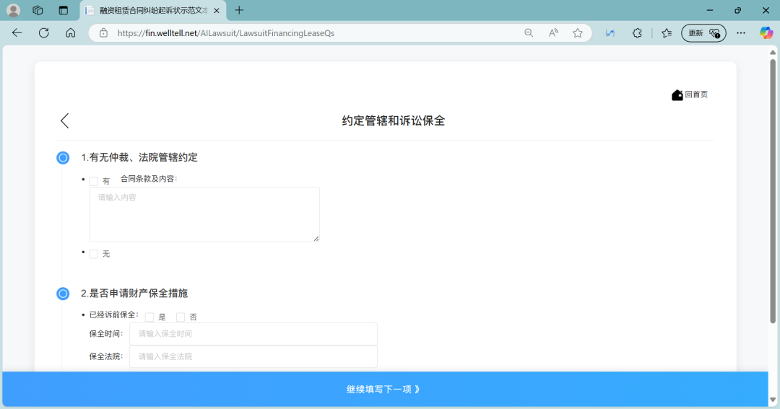The height and width of the screenshot is (409, 780).
Task: Click the 保全时间 input field
Action: click(x=253, y=334)
